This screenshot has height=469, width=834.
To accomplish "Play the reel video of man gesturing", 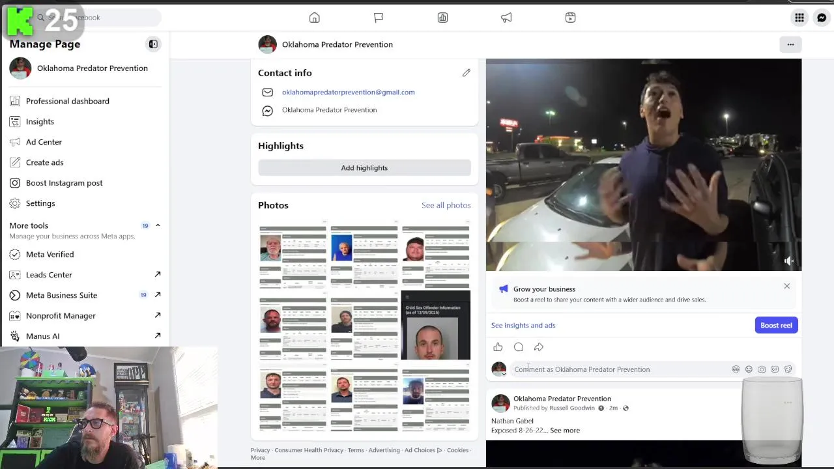I will click(x=644, y=165).
